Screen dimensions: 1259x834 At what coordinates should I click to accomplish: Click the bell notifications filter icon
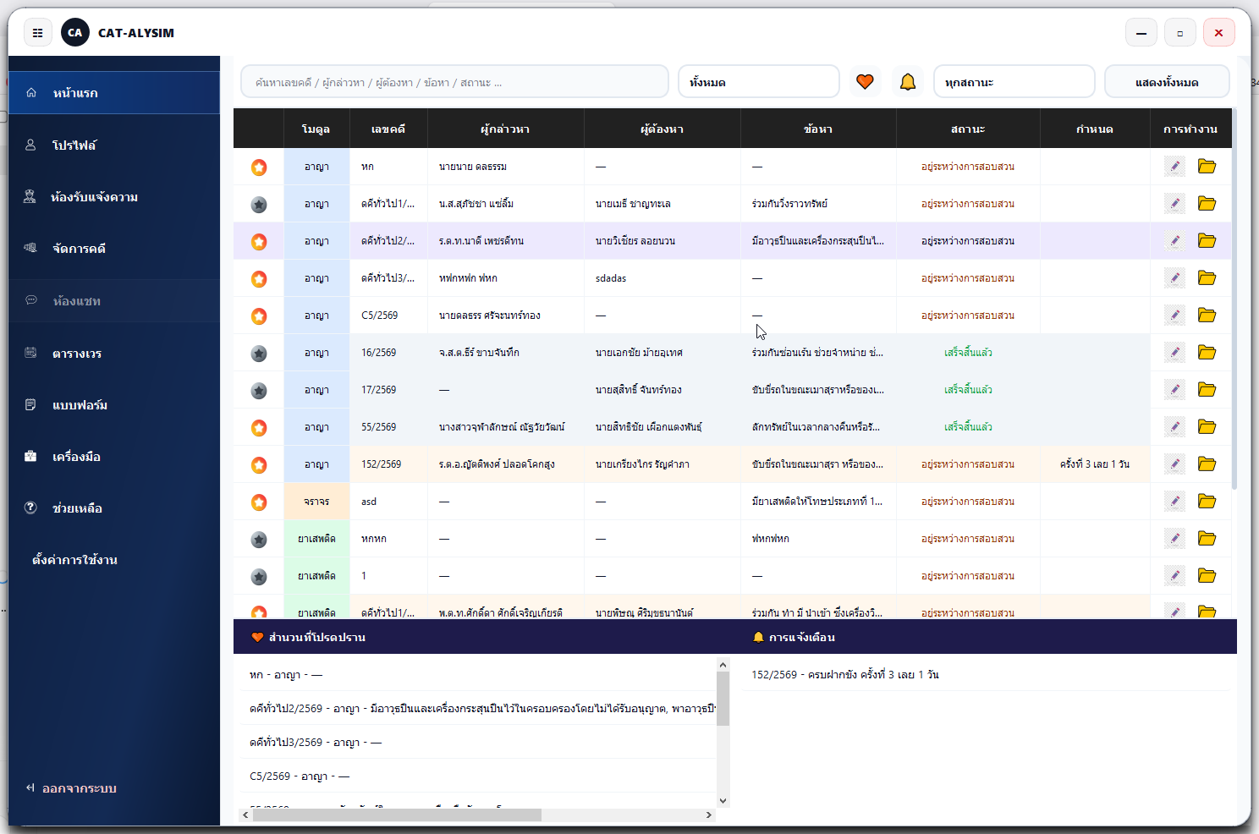tap(907, 82)
